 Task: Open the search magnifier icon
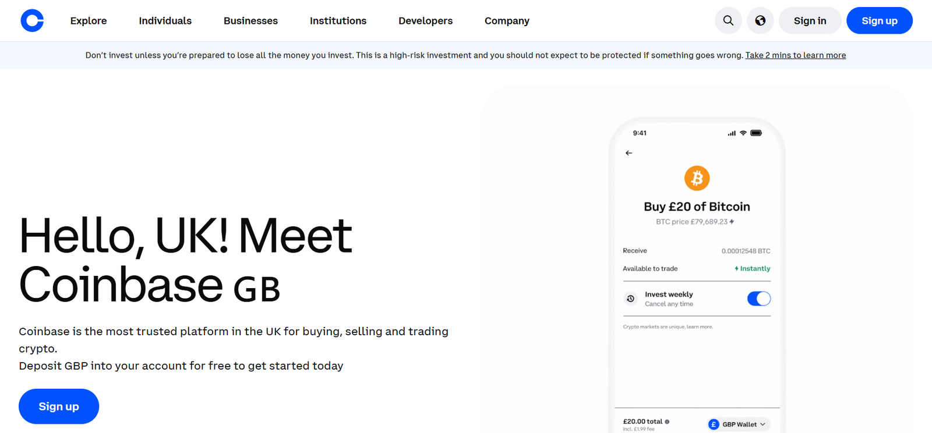(728, 20)
